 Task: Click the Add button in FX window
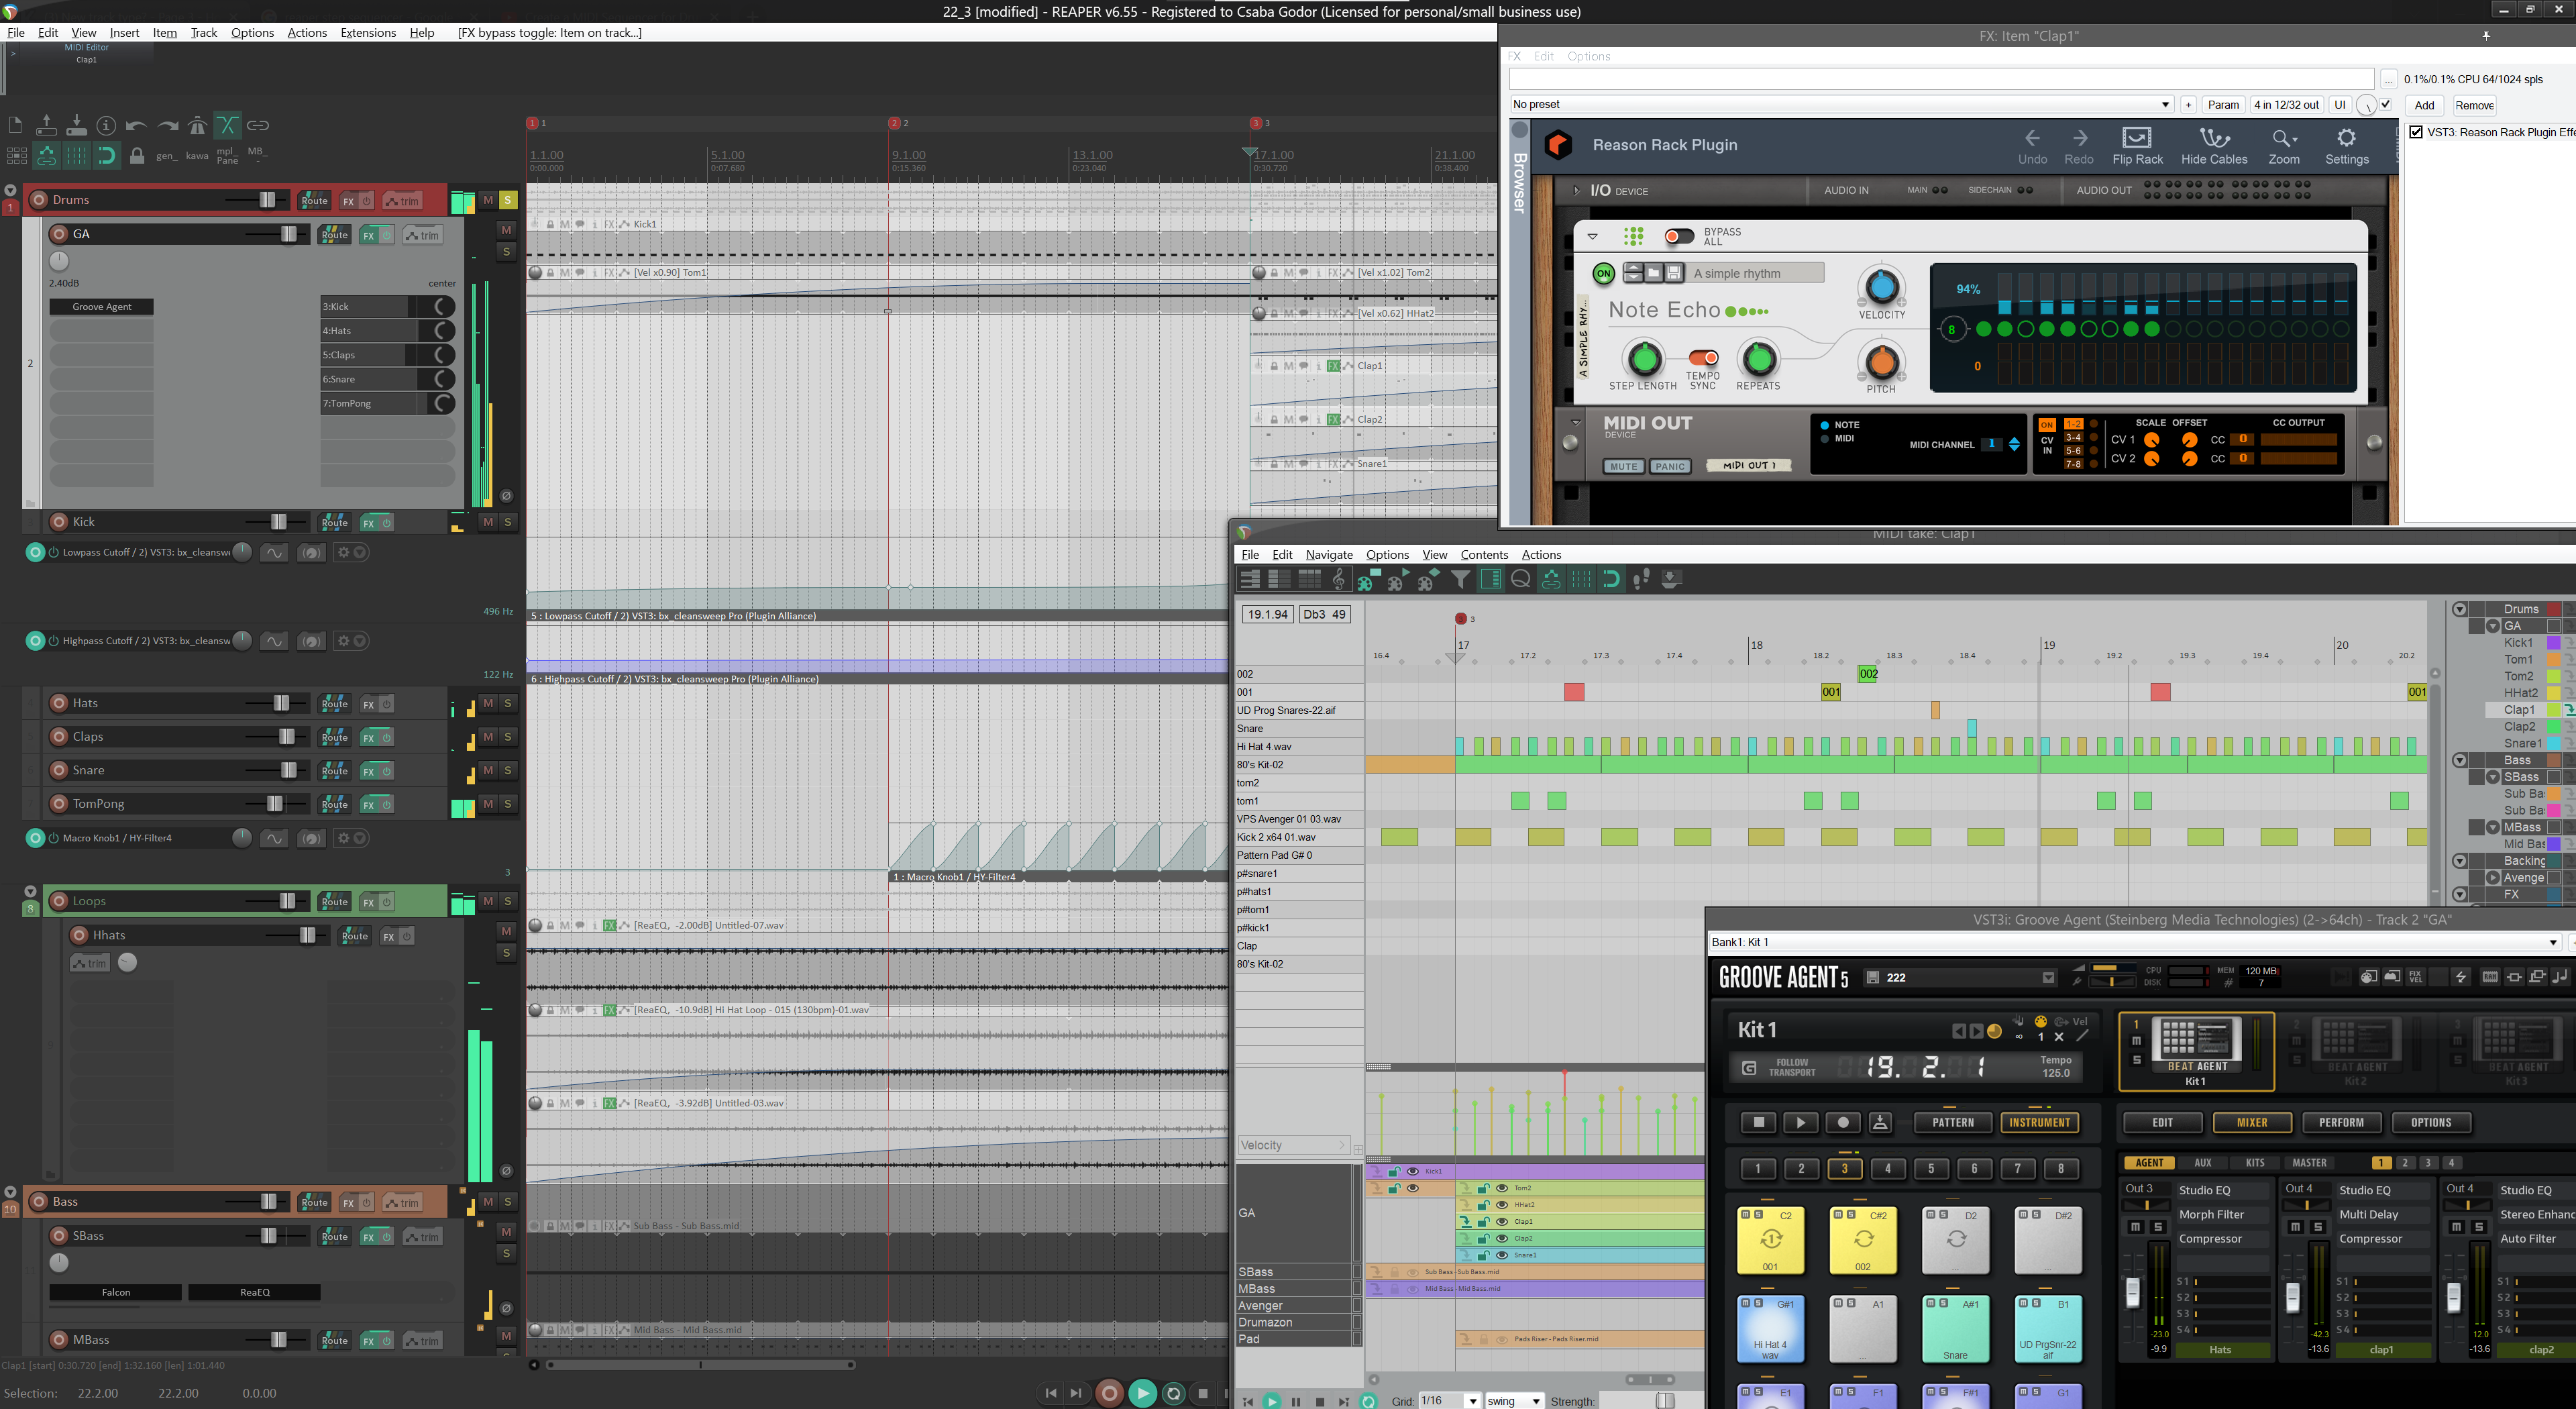coord(2424,105)
